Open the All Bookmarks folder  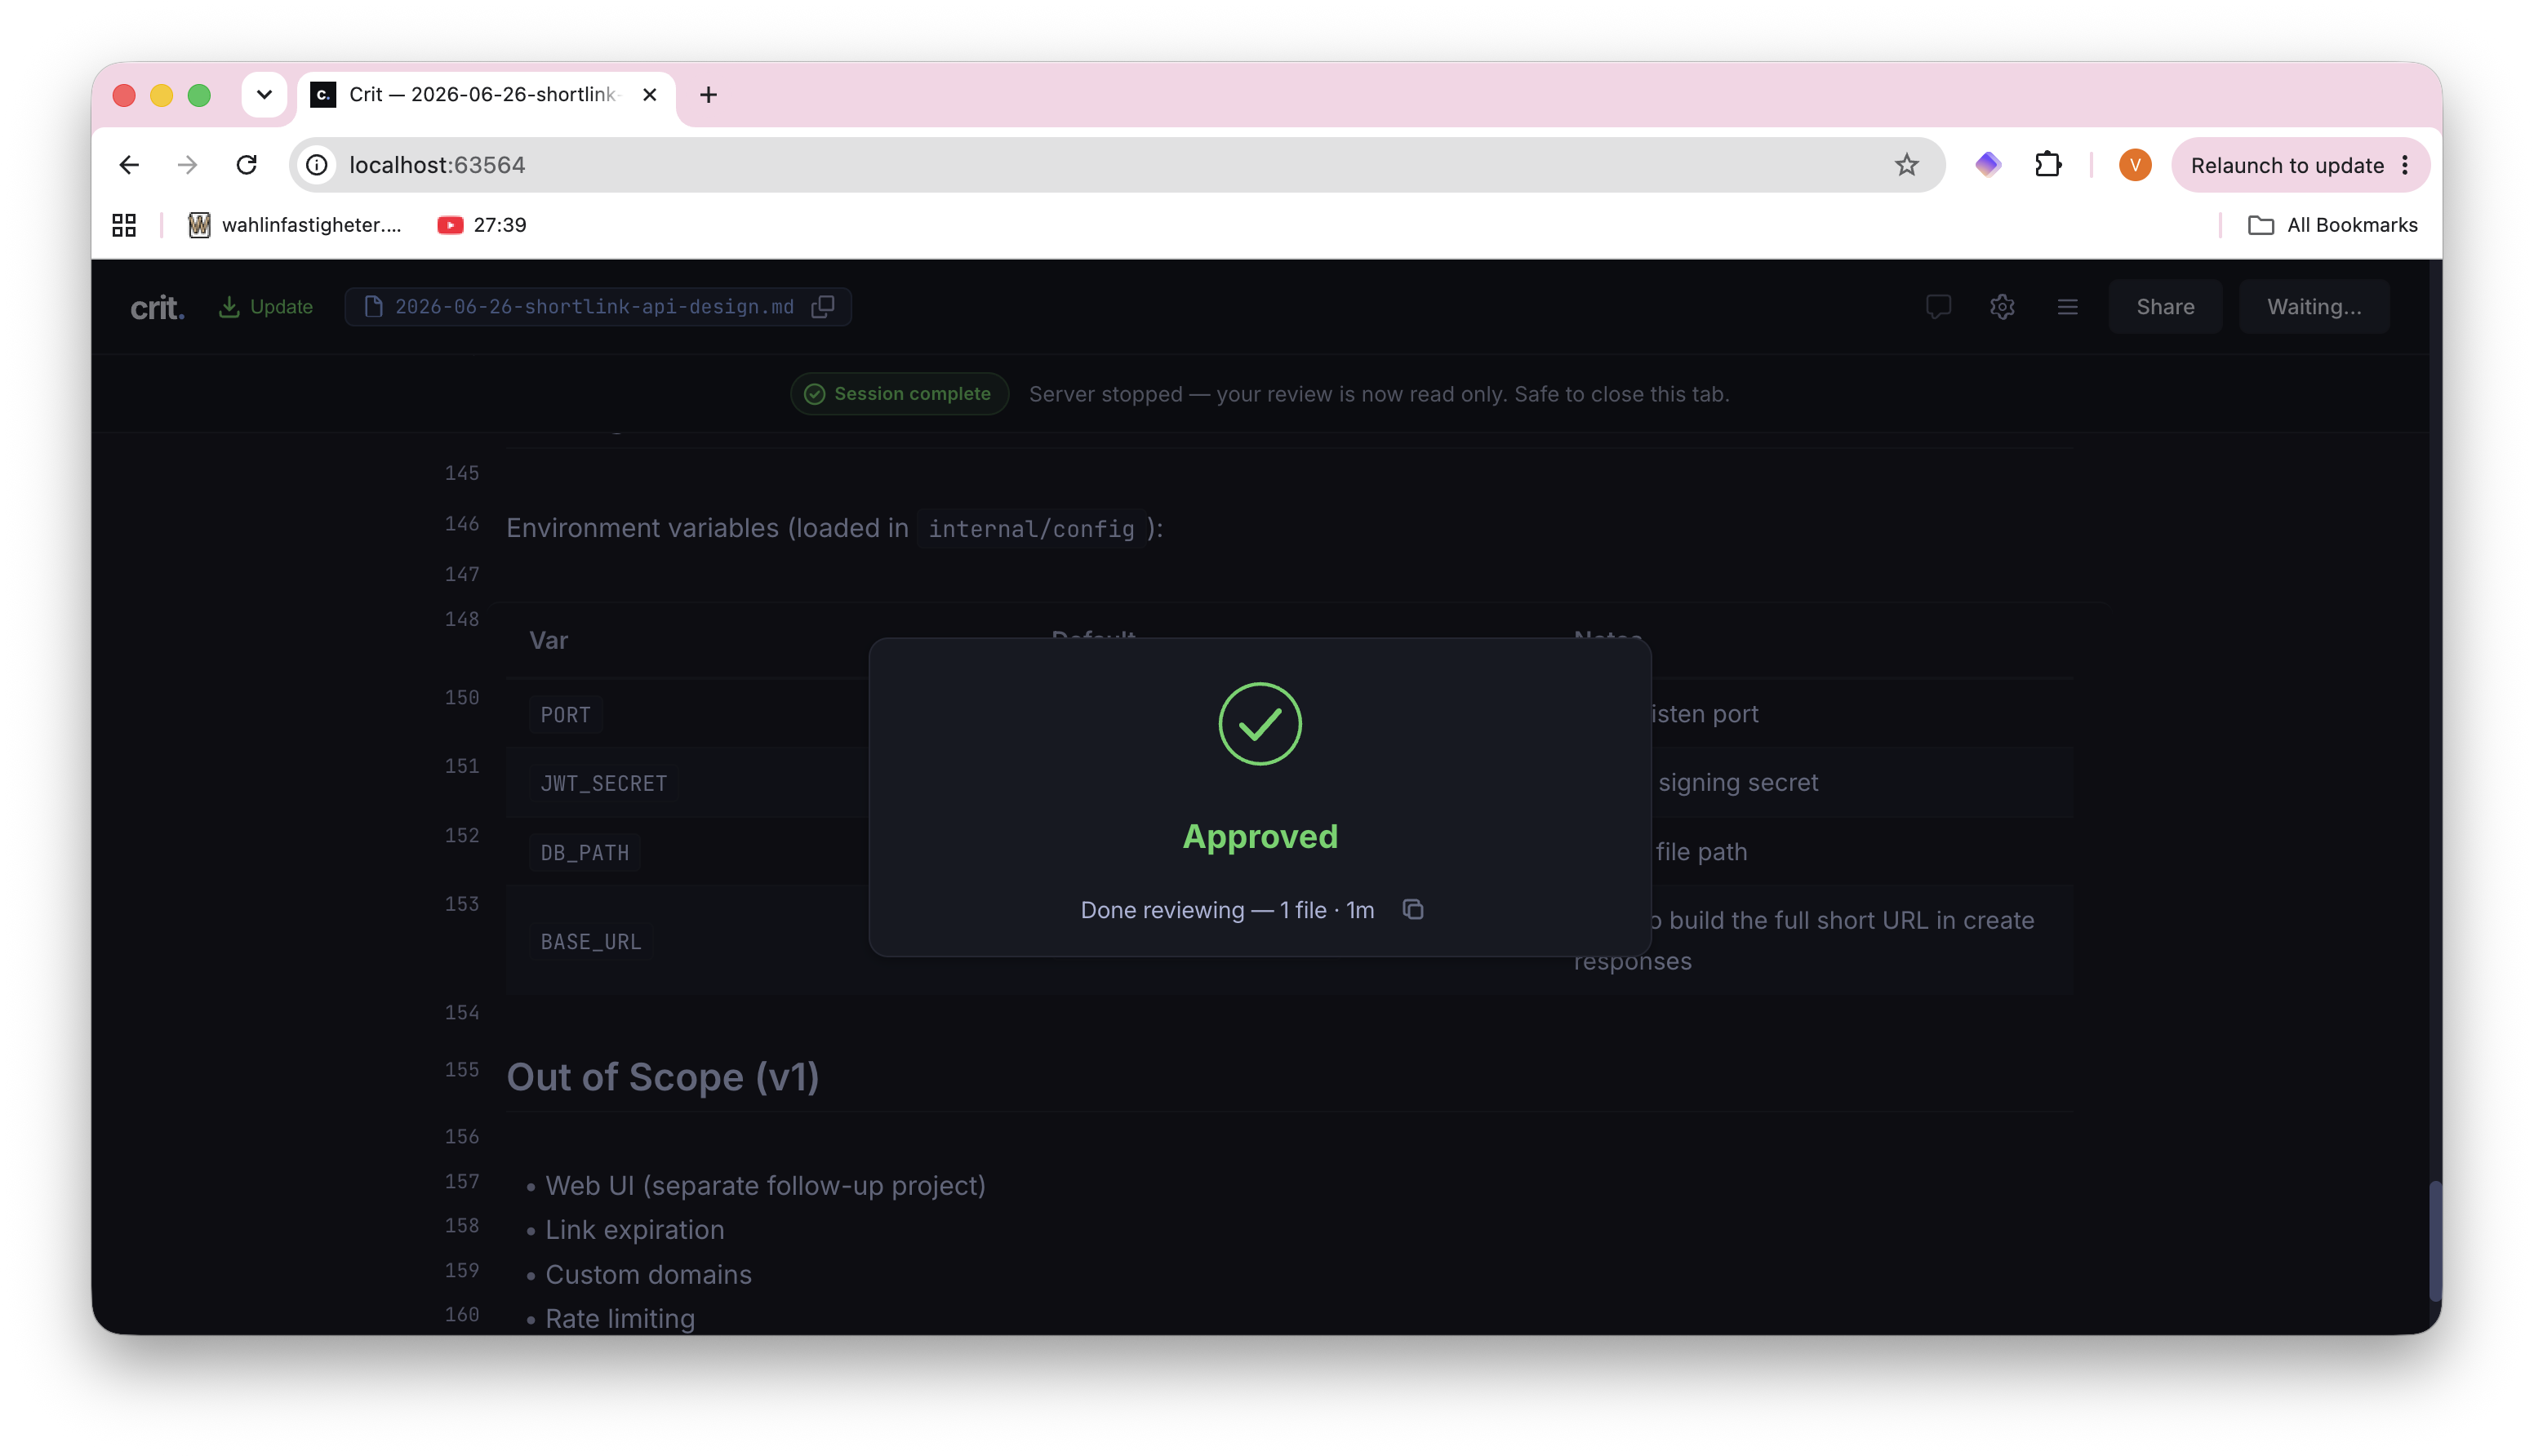(2332, 225)
